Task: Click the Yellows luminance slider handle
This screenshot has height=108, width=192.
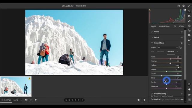Action: (x=178, y=67)
